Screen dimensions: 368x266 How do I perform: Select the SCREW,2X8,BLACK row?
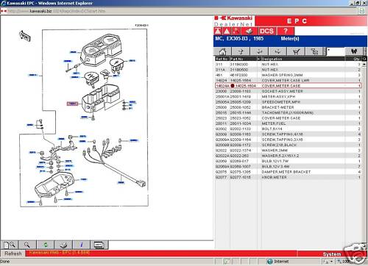coord(289,145)
